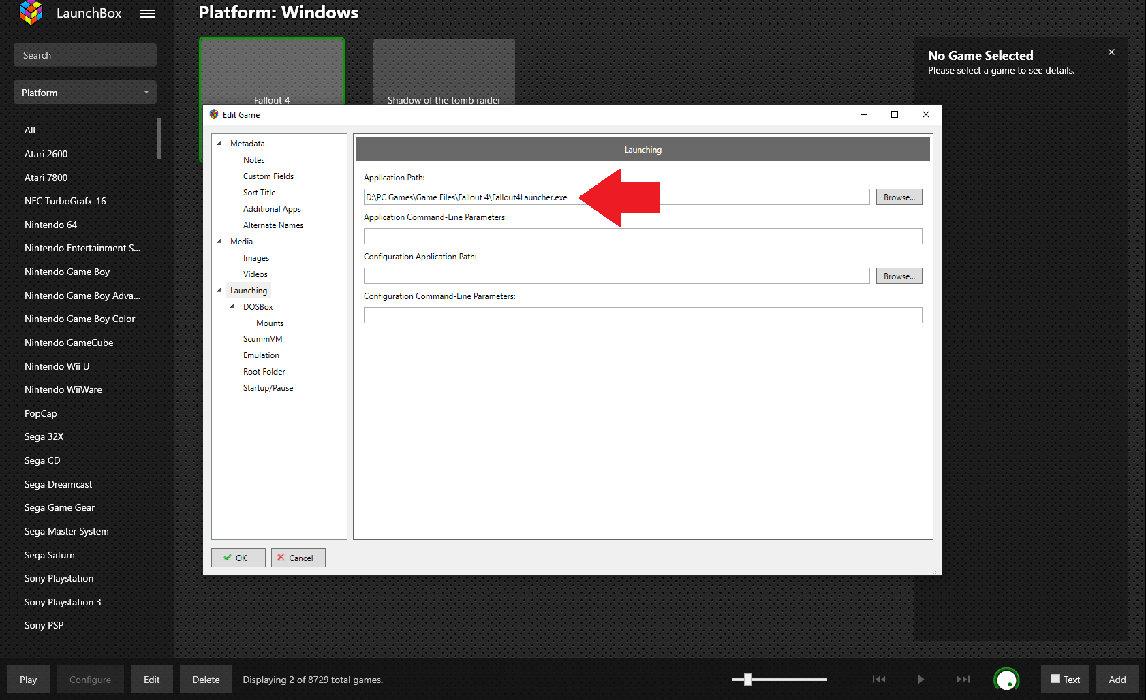Click the Edit button in bottom bar
This screenshot has height=700, width=1146.
[152, 680]
